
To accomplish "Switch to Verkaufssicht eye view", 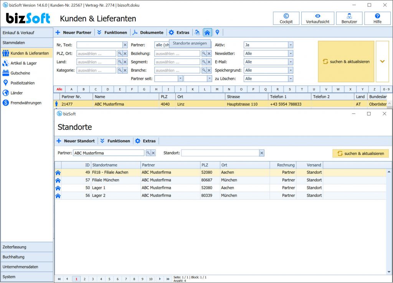I will tap(317, 18).
